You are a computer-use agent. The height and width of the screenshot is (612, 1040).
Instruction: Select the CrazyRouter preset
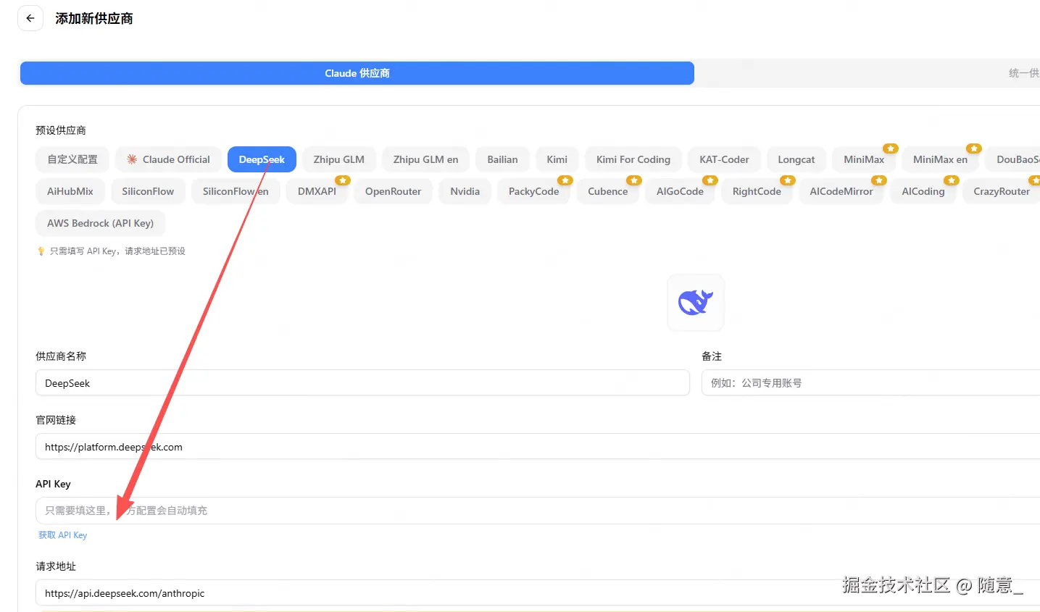click(x=1002, y=191)
